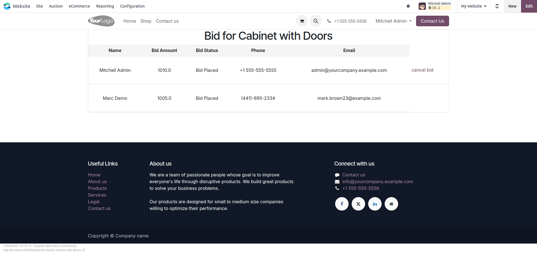Open the debug bug icon
The width and height of the screenshot is (537, 255).
tap(408, 6)
